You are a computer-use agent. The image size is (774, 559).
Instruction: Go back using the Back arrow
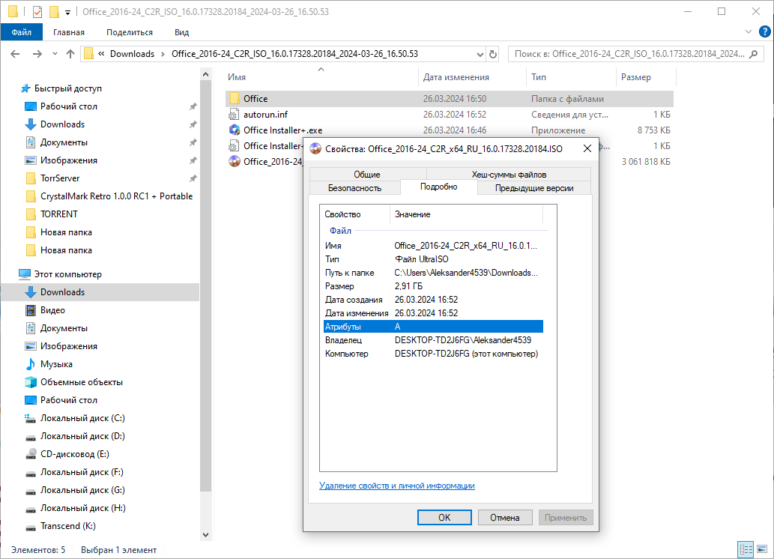[16, 54]
